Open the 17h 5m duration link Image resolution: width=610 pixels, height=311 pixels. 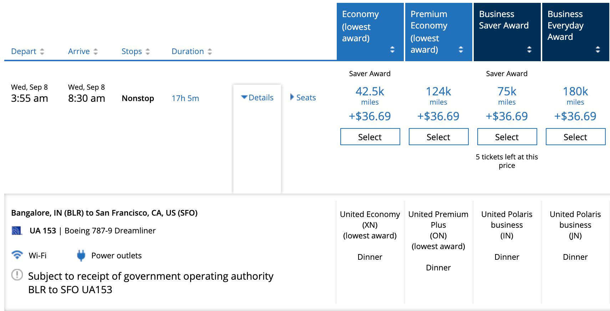185,98
